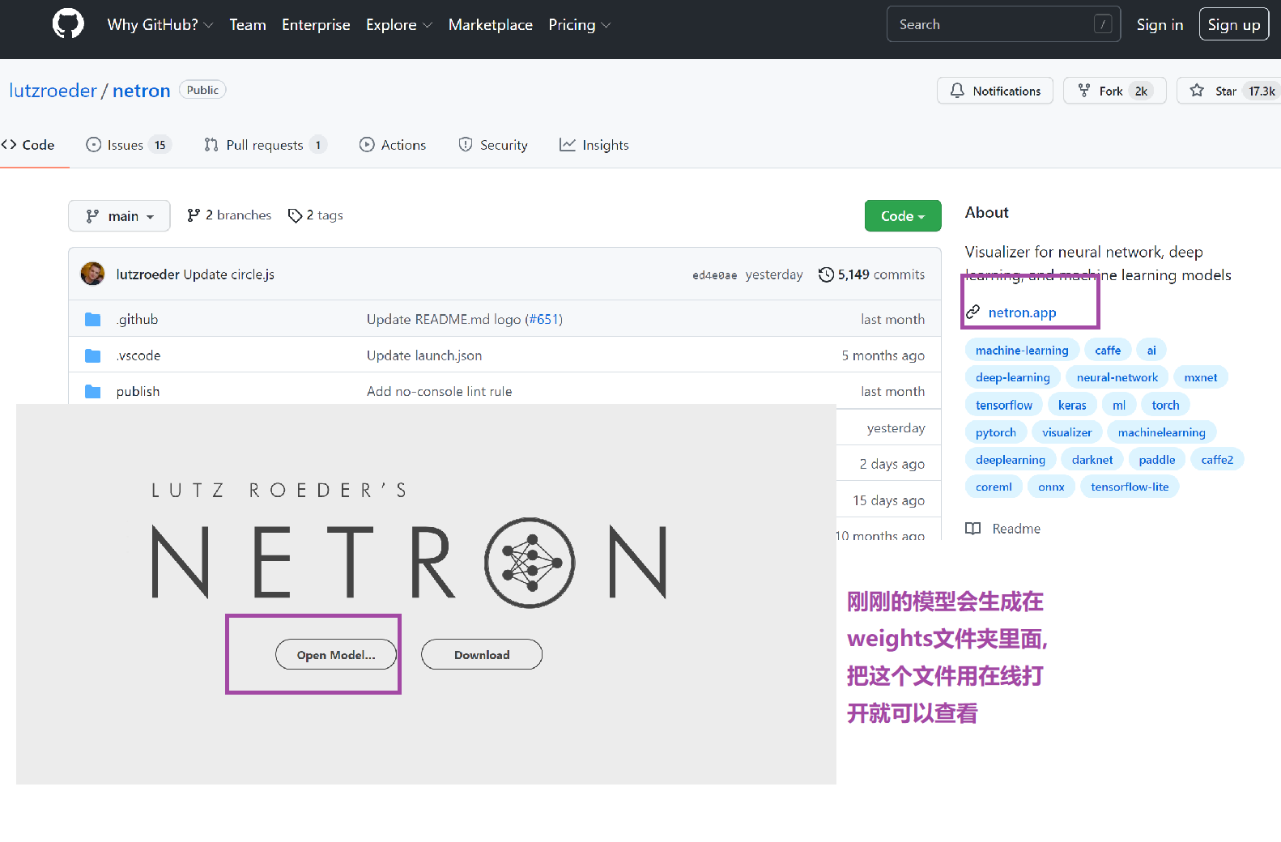The image size is (1281, 842).
Task: Switch to the Pull requests tab
Action: pos(266,145)
